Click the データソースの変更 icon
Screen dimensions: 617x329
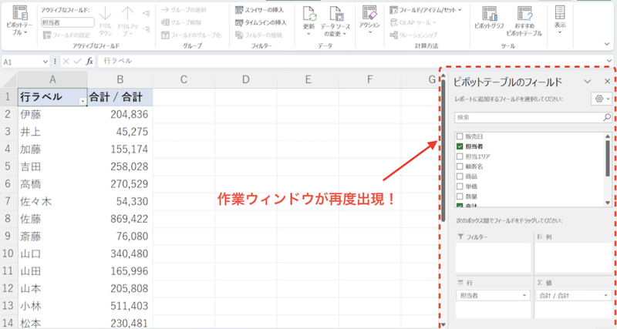click(x=336, y=14)
